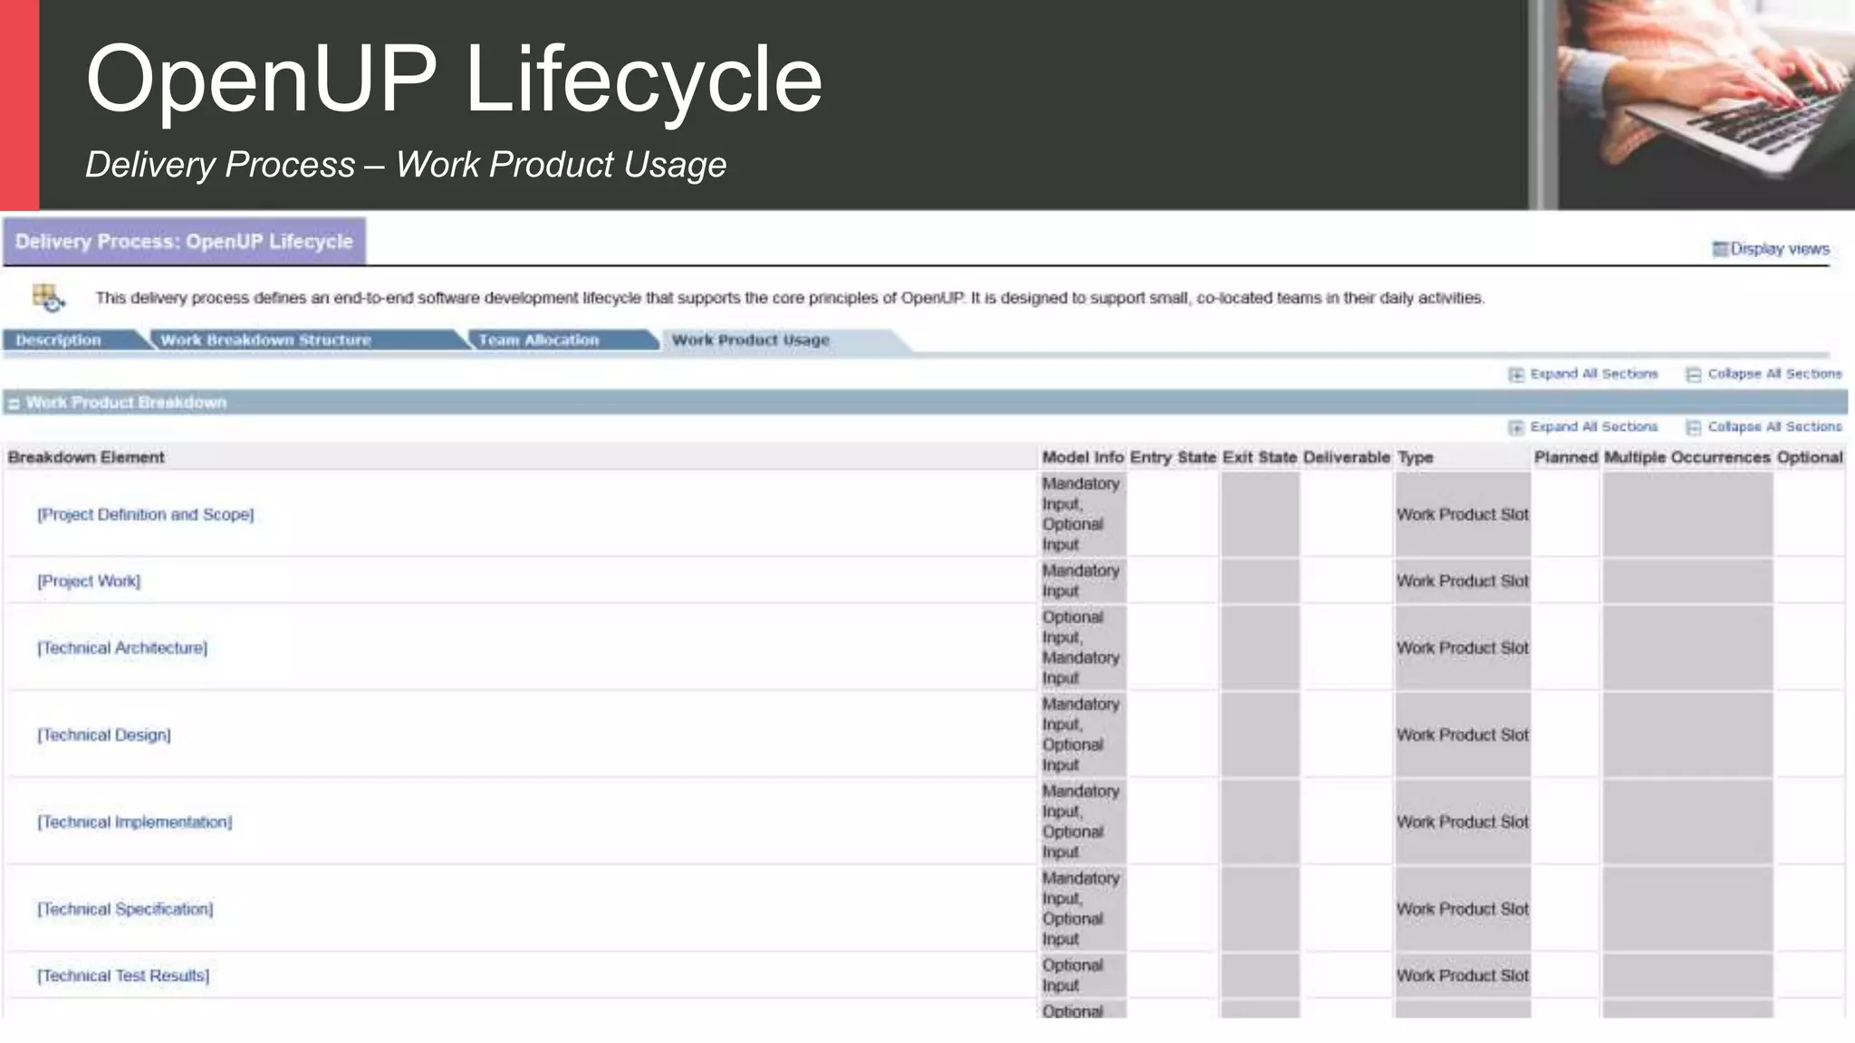
Task: Click the Delivery Process: OpenUP Lifecycle title
Action: point(184,242)
